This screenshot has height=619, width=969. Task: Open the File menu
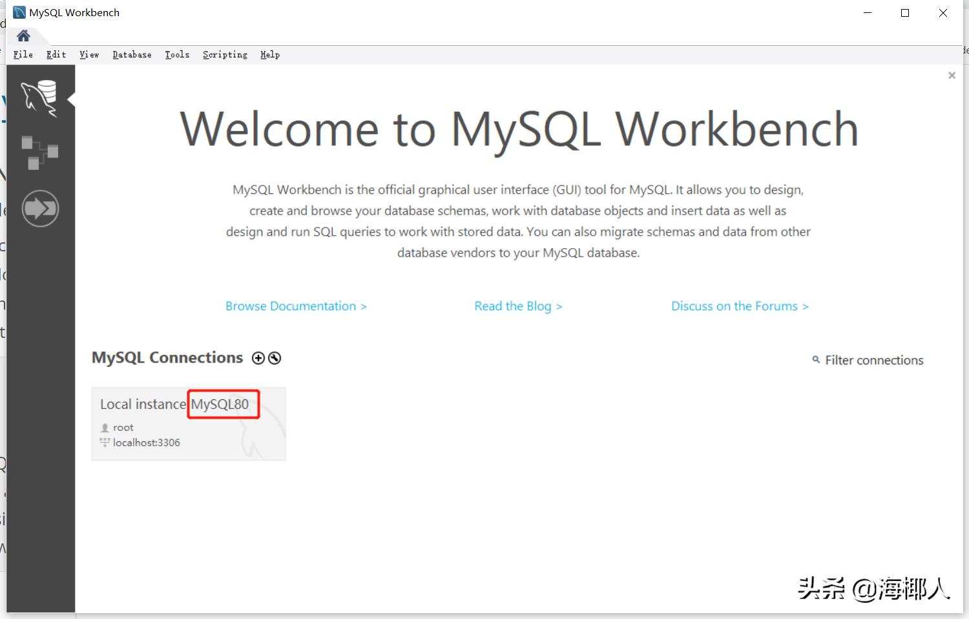(23, 55)
